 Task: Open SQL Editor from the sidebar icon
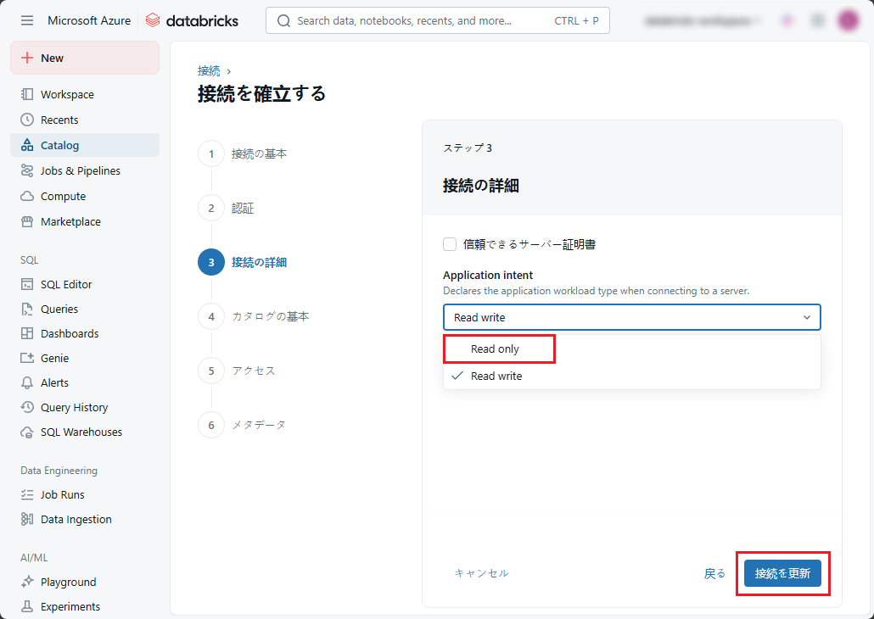[x=27, y=285]
